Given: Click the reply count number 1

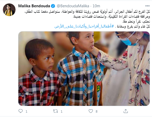Looking at the screenshot, I should [x=26, y=111].
